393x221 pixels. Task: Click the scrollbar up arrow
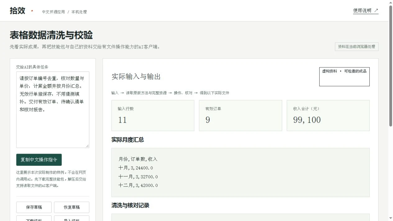[x=391, y=2]
